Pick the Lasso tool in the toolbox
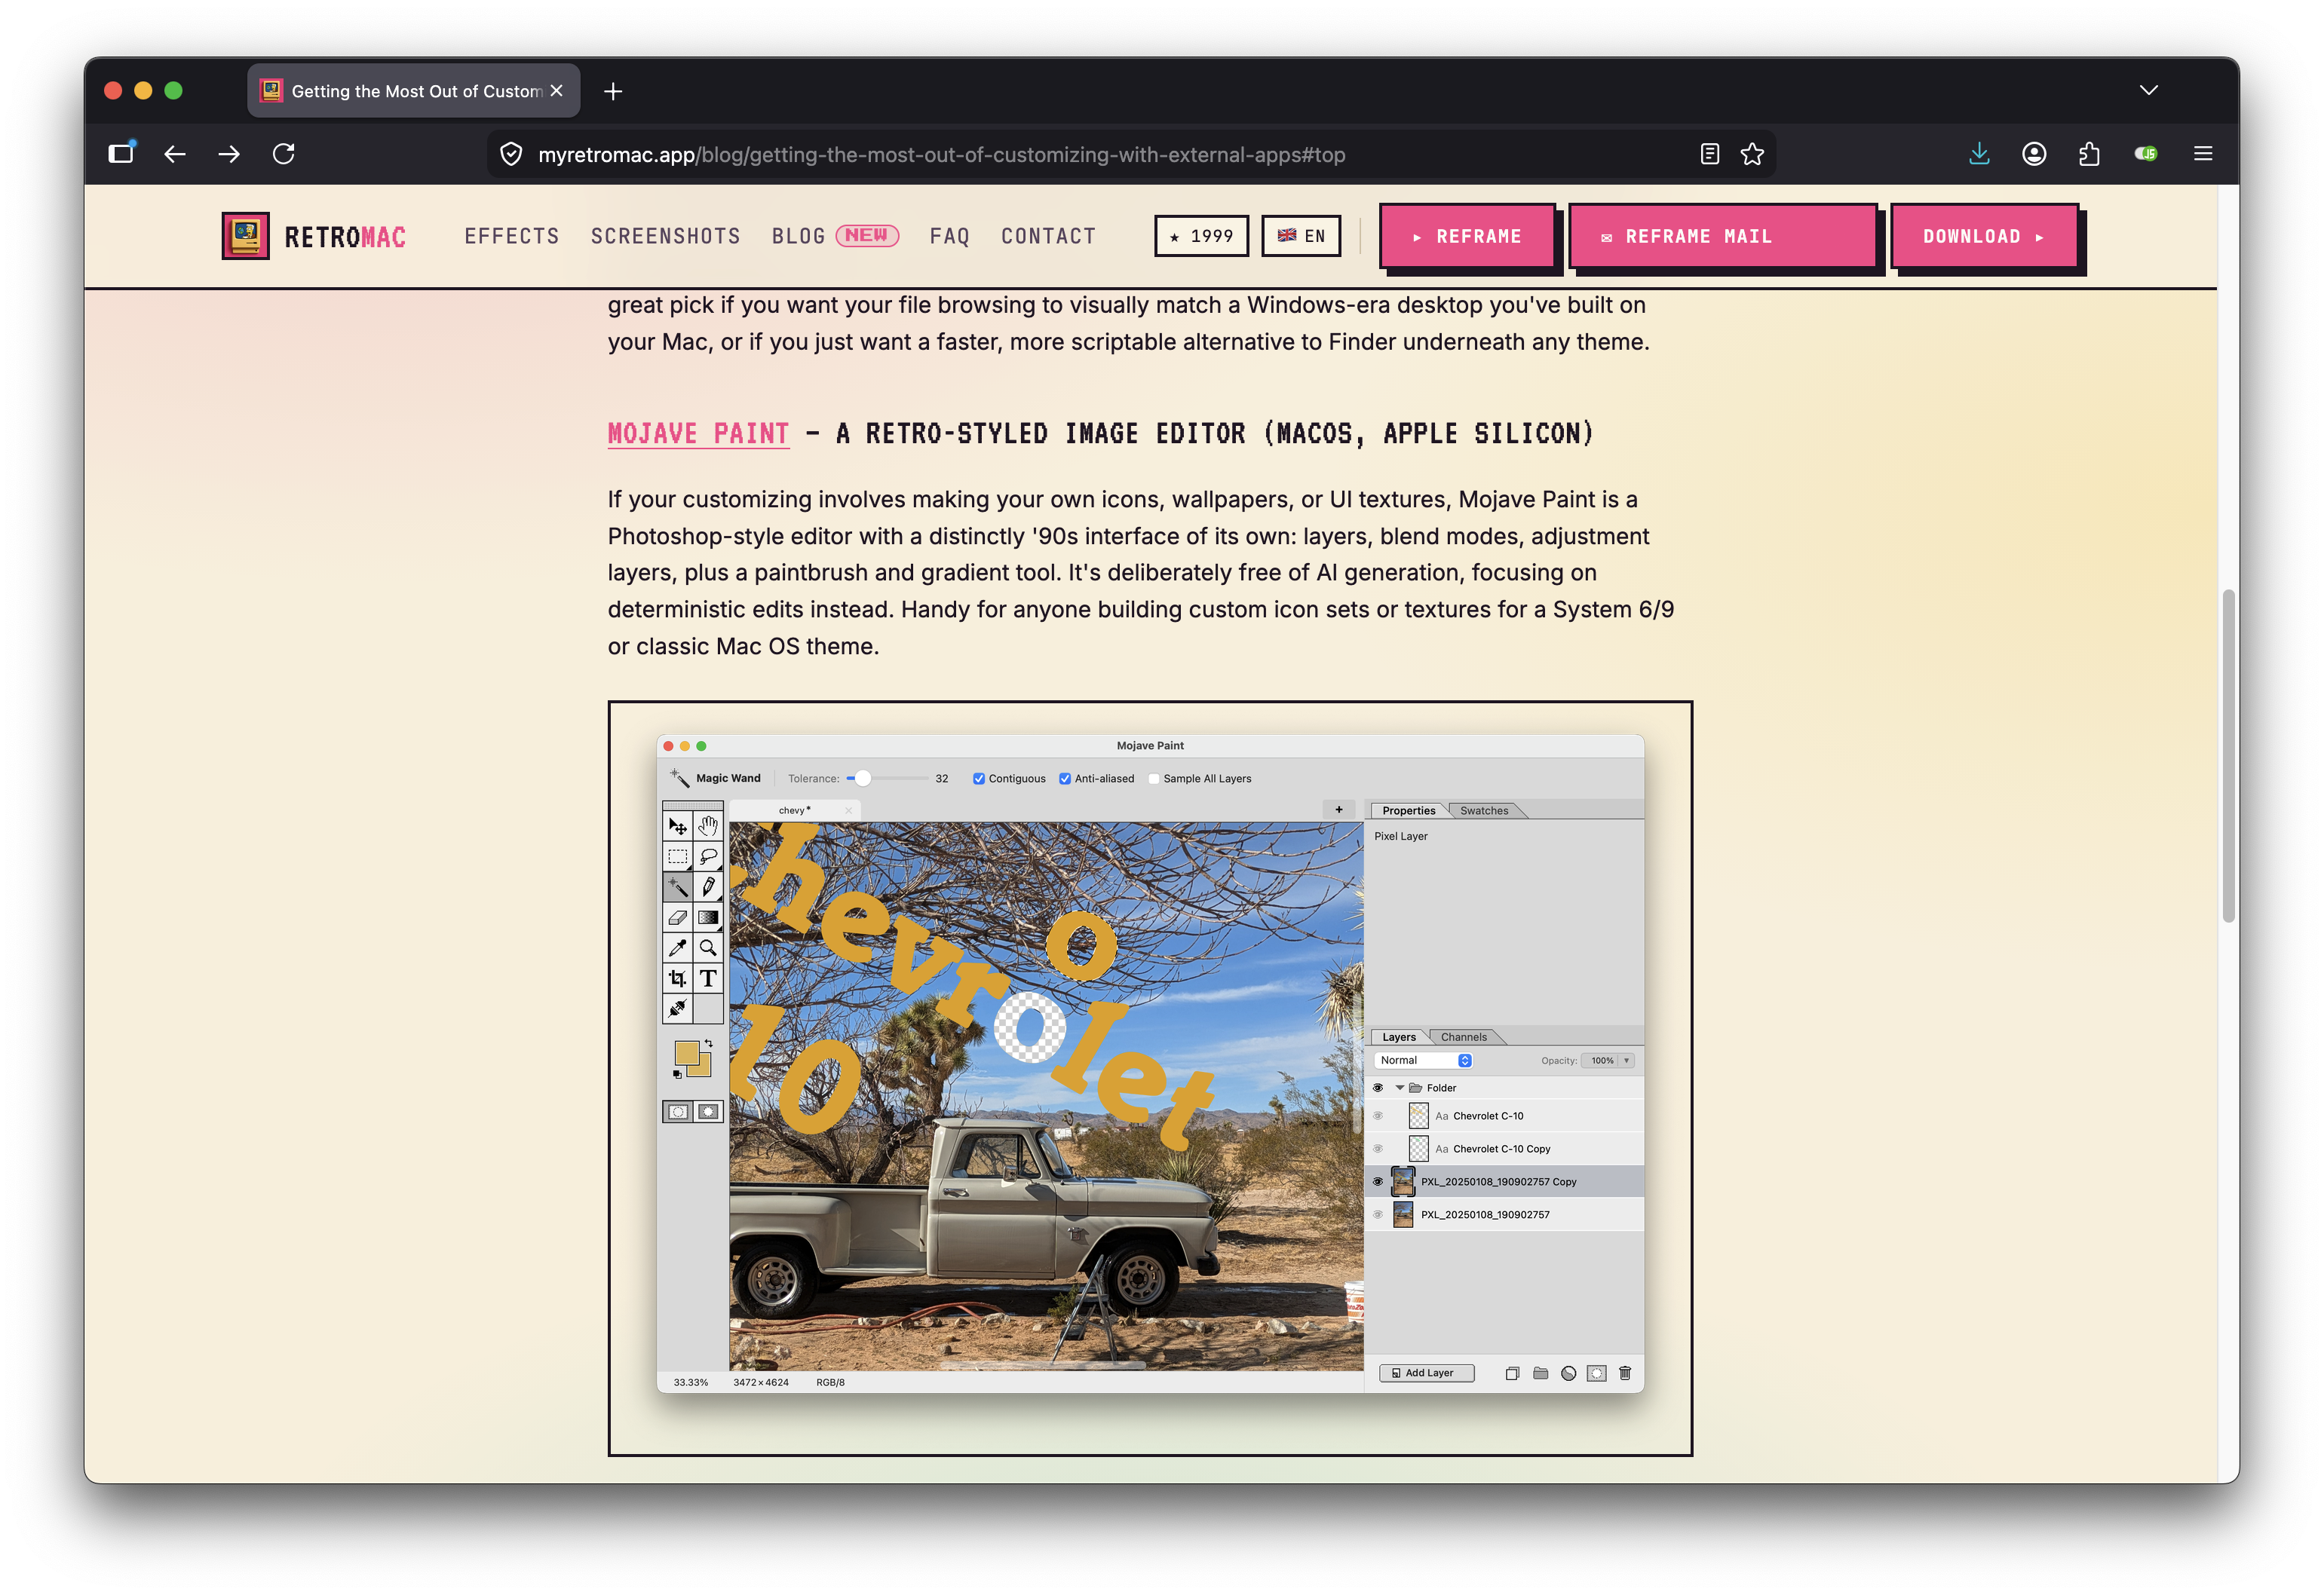Viewport: 2324px width, 1595px height. tap(708, 856)
